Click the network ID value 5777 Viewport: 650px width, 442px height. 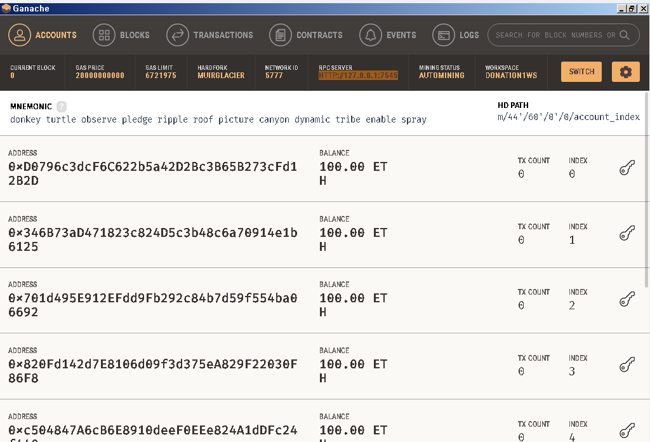(x=274, y=76)
